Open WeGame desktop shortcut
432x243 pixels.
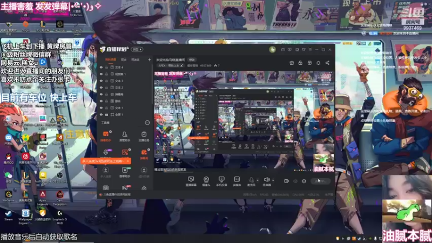8,197
